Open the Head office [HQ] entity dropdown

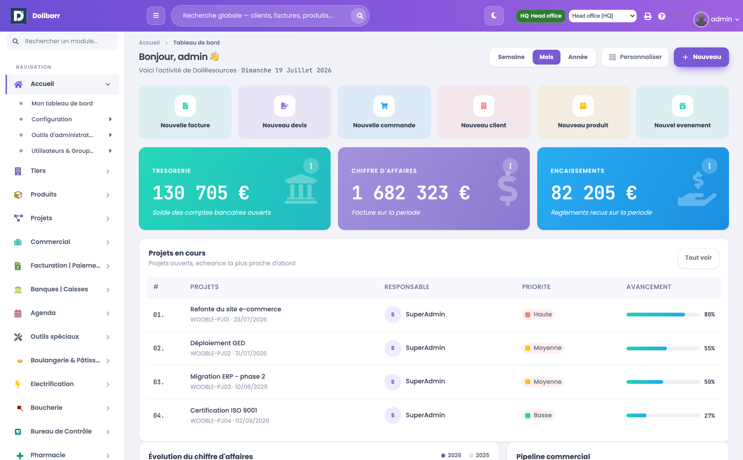(x=602, y=16)
